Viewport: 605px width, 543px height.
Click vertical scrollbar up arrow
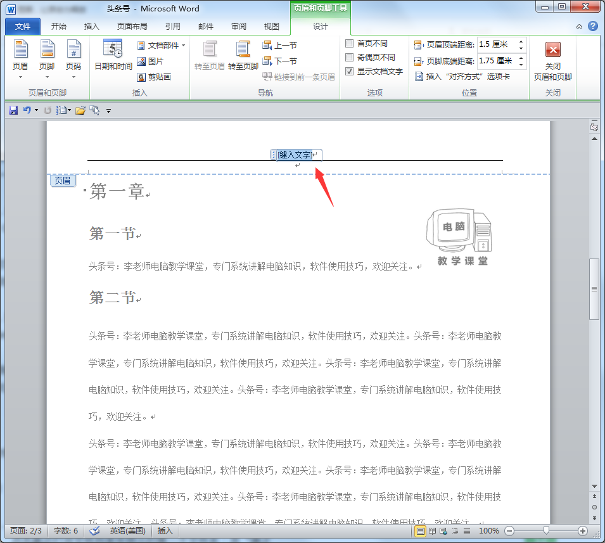(594, 139)
